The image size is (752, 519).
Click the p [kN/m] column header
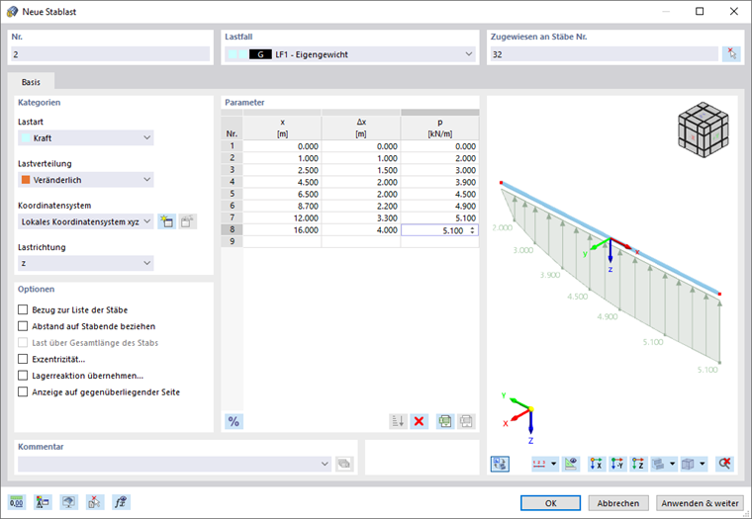click(439, 128)
